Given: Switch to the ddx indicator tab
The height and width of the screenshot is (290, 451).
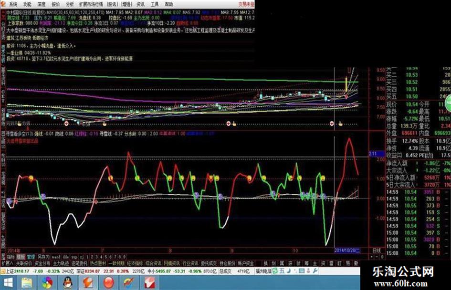Looking at the screenshot, I should pyautogui.click(x=66, y=257).
